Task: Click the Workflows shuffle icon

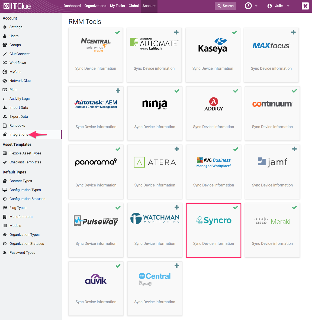Action: [x=5, y=63]
